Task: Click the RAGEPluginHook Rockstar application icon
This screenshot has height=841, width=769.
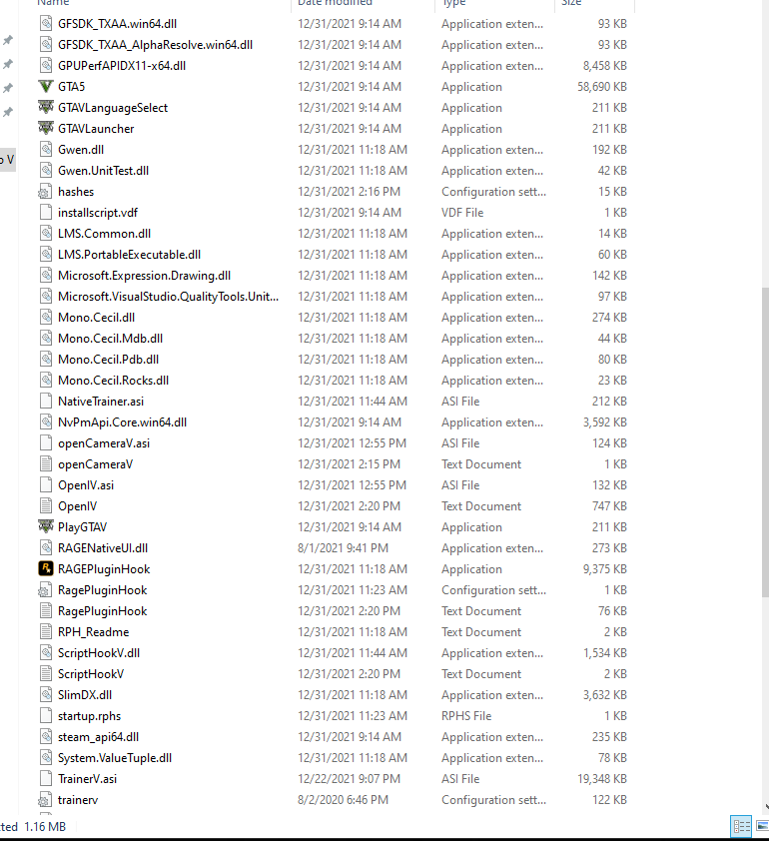Action: pos(46,568)
